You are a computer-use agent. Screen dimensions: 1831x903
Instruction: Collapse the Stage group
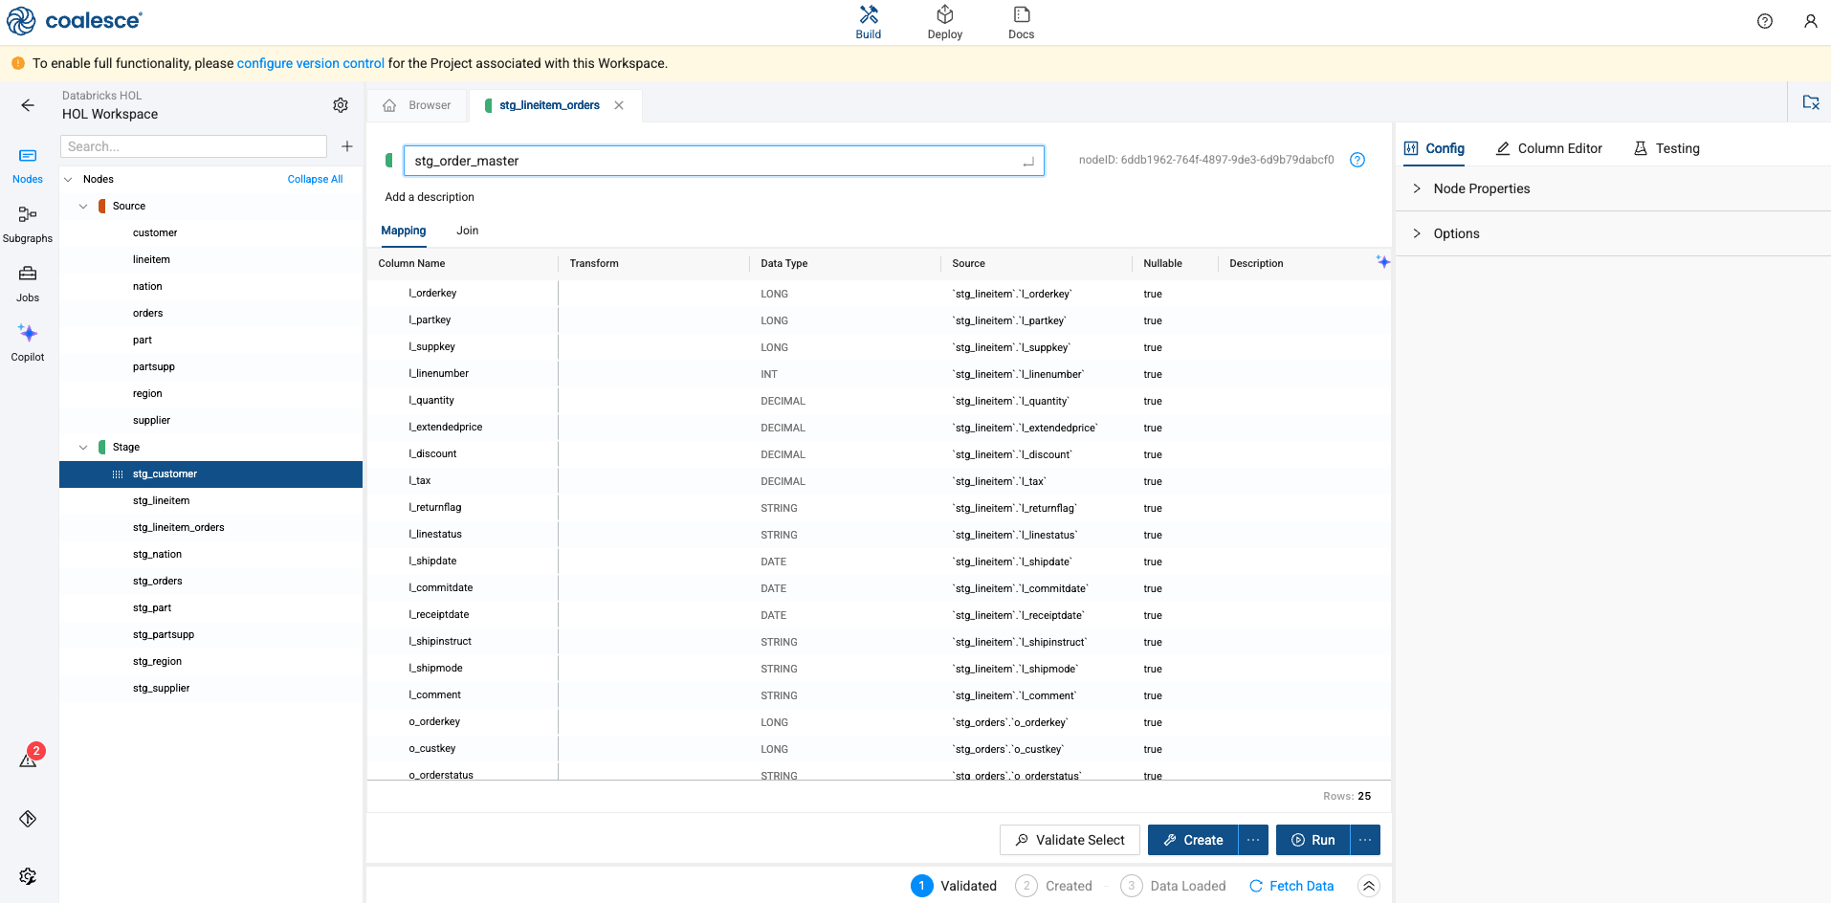coord(83,447)
